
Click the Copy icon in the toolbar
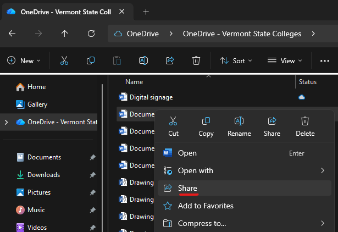coord(91,60)
